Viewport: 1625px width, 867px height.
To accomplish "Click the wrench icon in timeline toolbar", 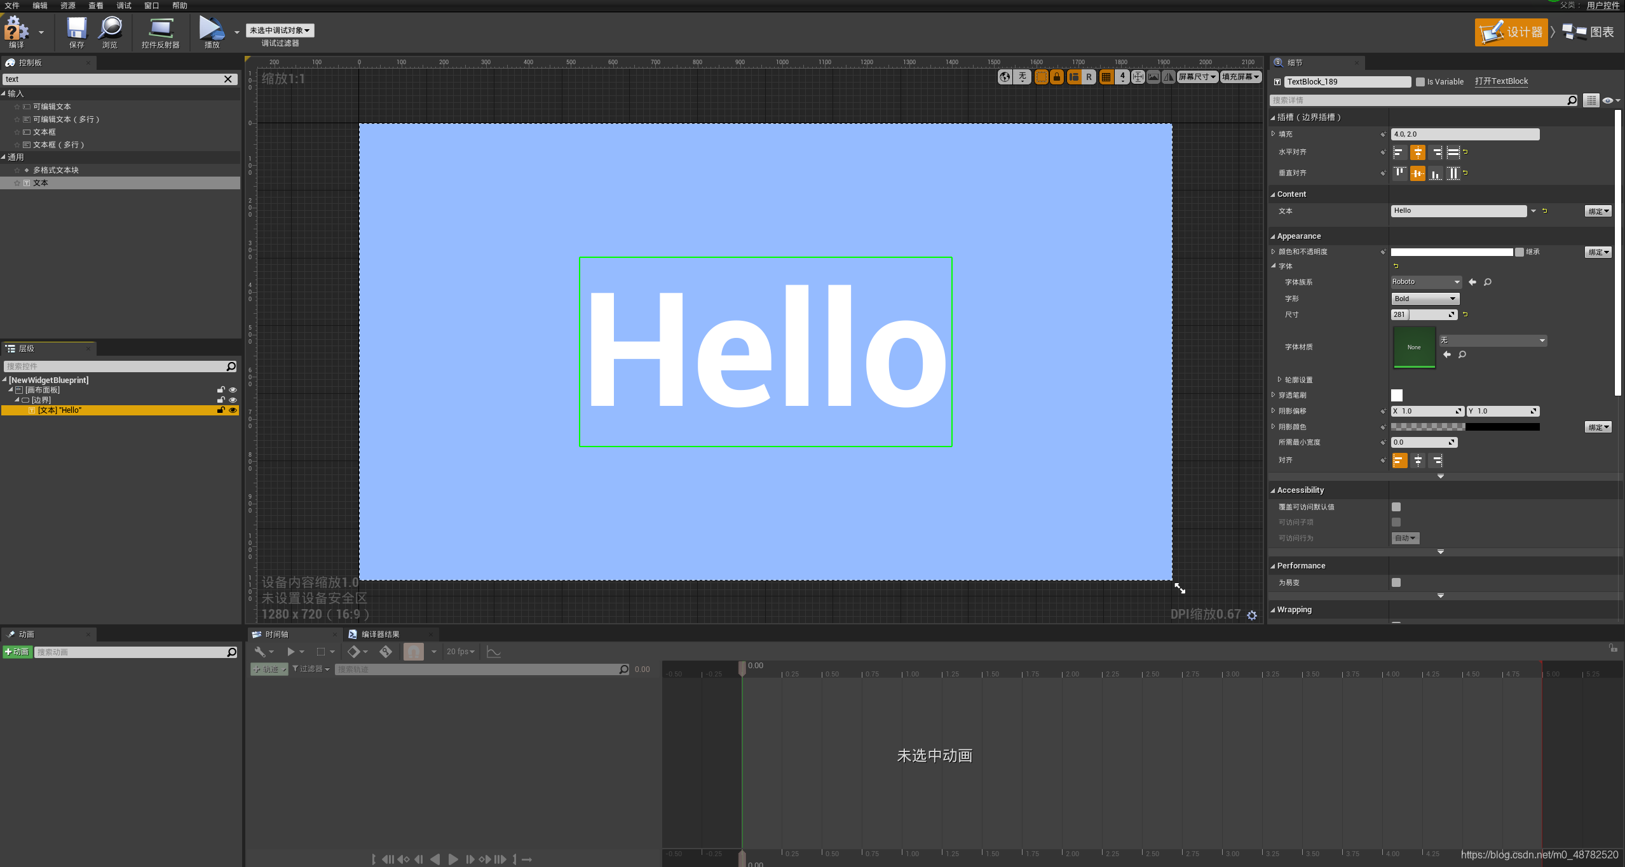I will 260,652.
